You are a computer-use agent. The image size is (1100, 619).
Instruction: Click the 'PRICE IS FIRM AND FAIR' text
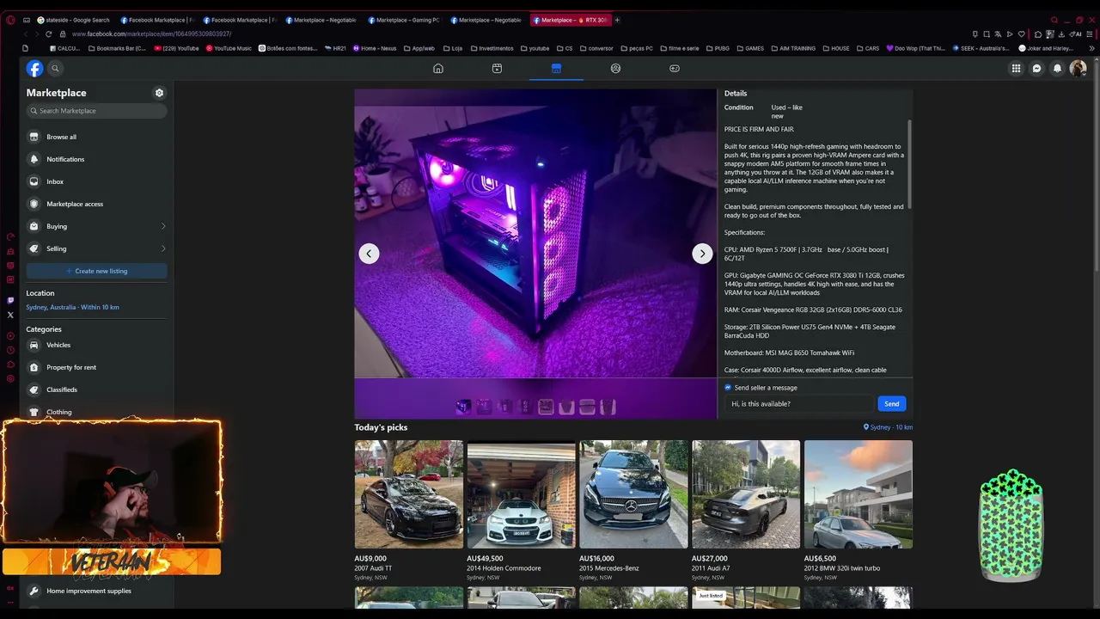tap(759, 129)
